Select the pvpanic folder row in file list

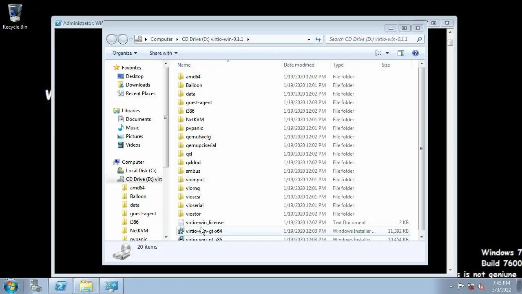coord(292,128)
